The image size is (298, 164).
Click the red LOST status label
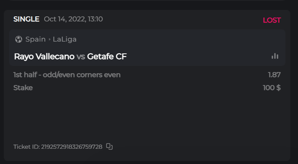tap(272, 20)
